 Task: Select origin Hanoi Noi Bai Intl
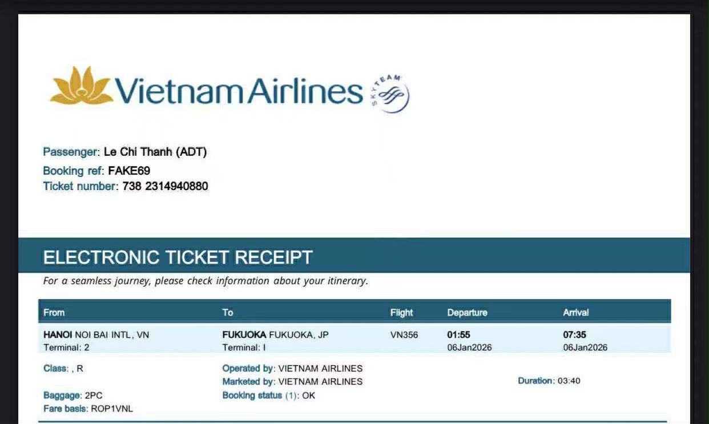96,335
